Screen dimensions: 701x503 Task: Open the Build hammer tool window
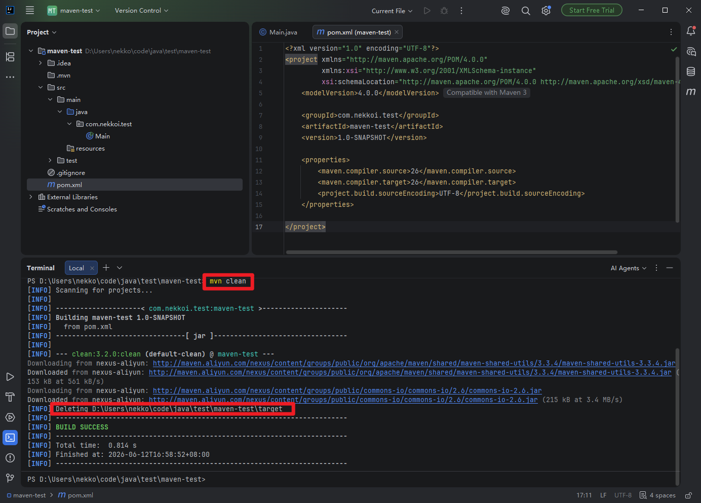10,397
